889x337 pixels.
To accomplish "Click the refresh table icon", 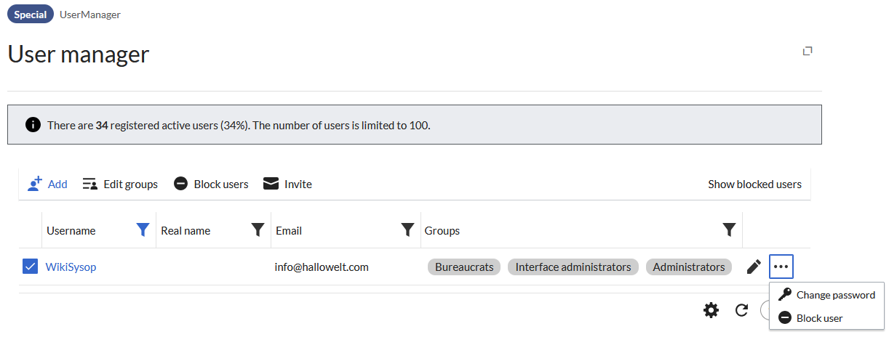I will [741, 310].
